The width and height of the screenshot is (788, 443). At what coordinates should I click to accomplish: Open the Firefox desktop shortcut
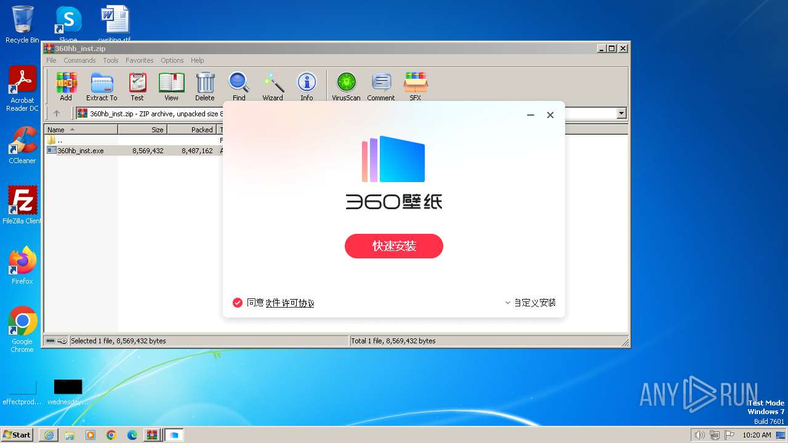pyautogui.click(x=22, y=266)
